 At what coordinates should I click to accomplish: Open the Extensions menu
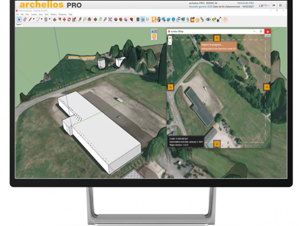[62, 14]
